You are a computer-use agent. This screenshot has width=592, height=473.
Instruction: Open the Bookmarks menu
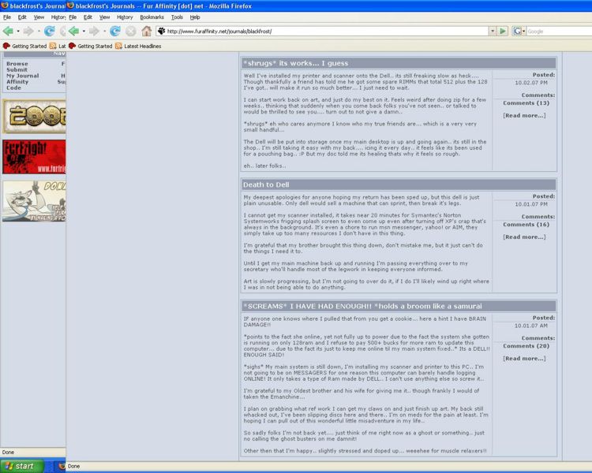pyautogui.click(x=152, y=17)
